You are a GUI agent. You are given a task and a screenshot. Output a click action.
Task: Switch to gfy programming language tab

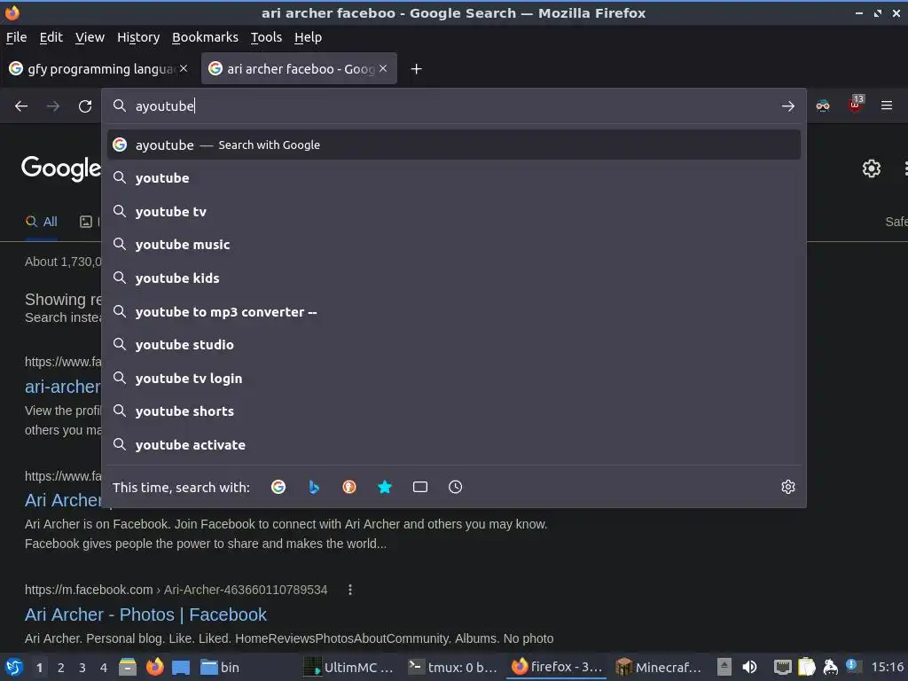tap(98, 69)
